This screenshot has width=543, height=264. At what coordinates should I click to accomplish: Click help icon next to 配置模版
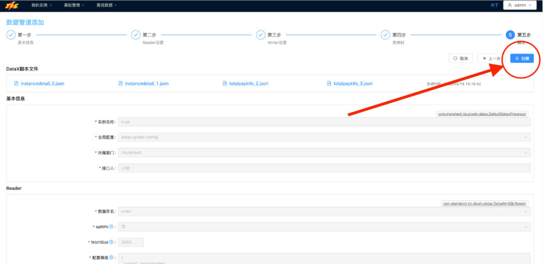(111, 257)
